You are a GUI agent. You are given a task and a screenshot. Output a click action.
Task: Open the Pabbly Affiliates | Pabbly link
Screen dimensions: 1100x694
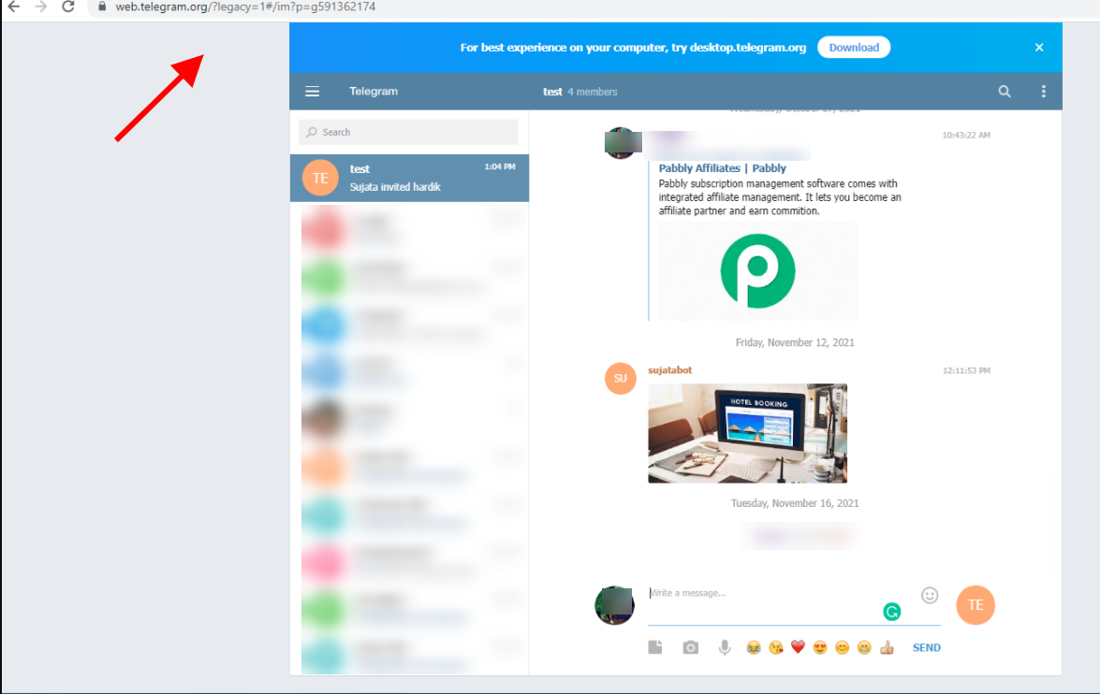(x=722, y=168)
